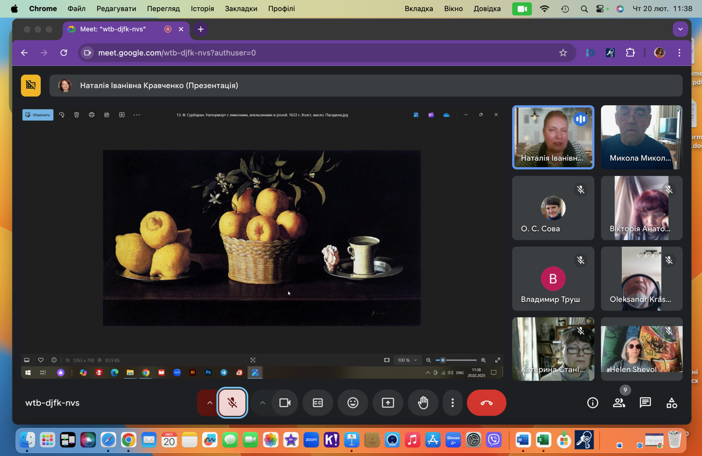This screenshot has width=702, height=456.
Task: Click the keys extension icon in Chrome toolbar
Action: [610, 53]
